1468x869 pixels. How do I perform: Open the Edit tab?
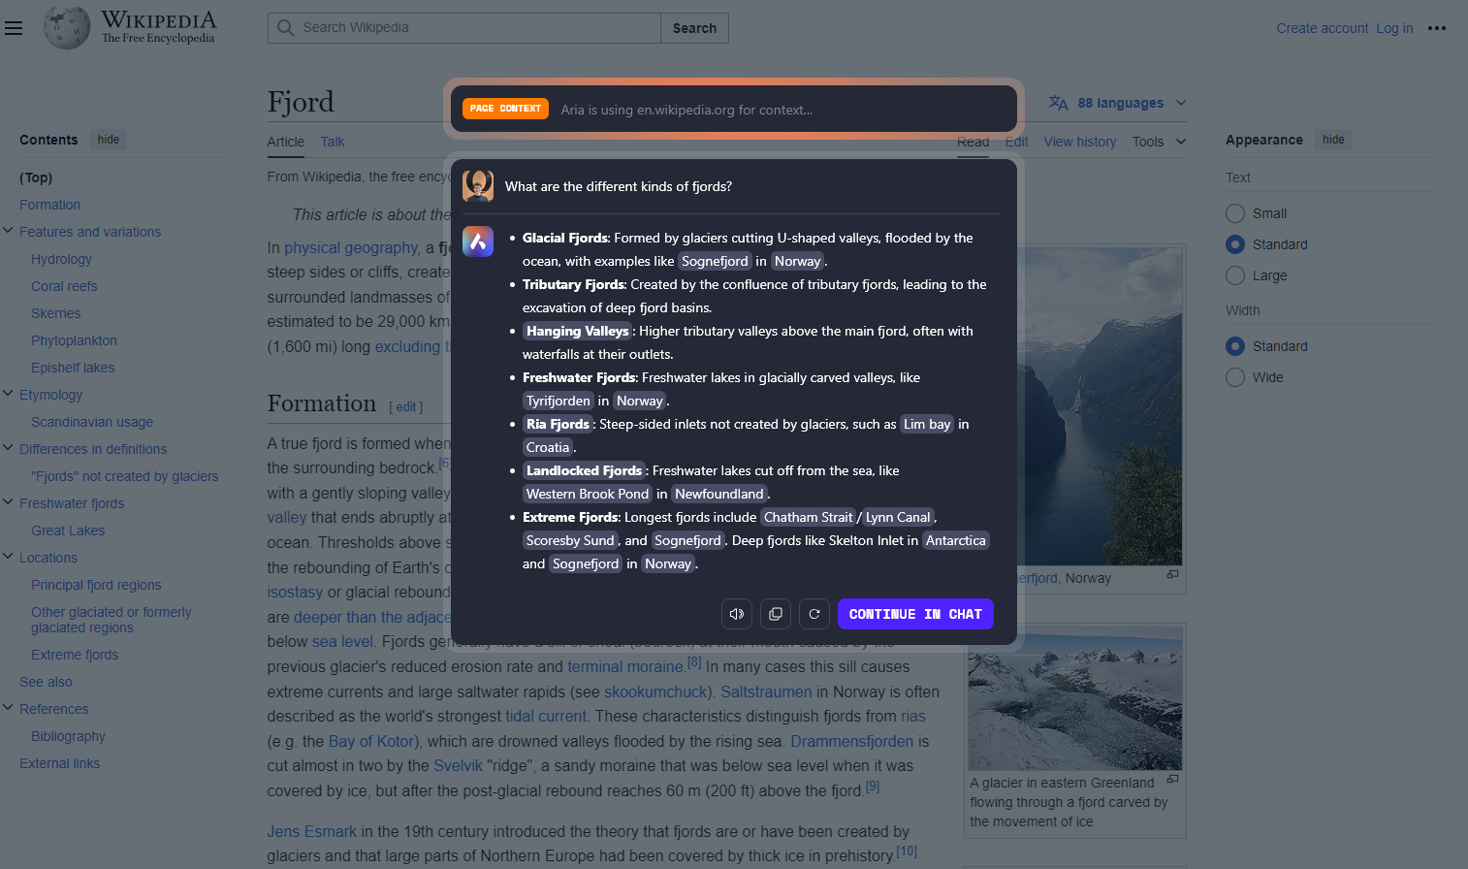[x=1016, y=142]
